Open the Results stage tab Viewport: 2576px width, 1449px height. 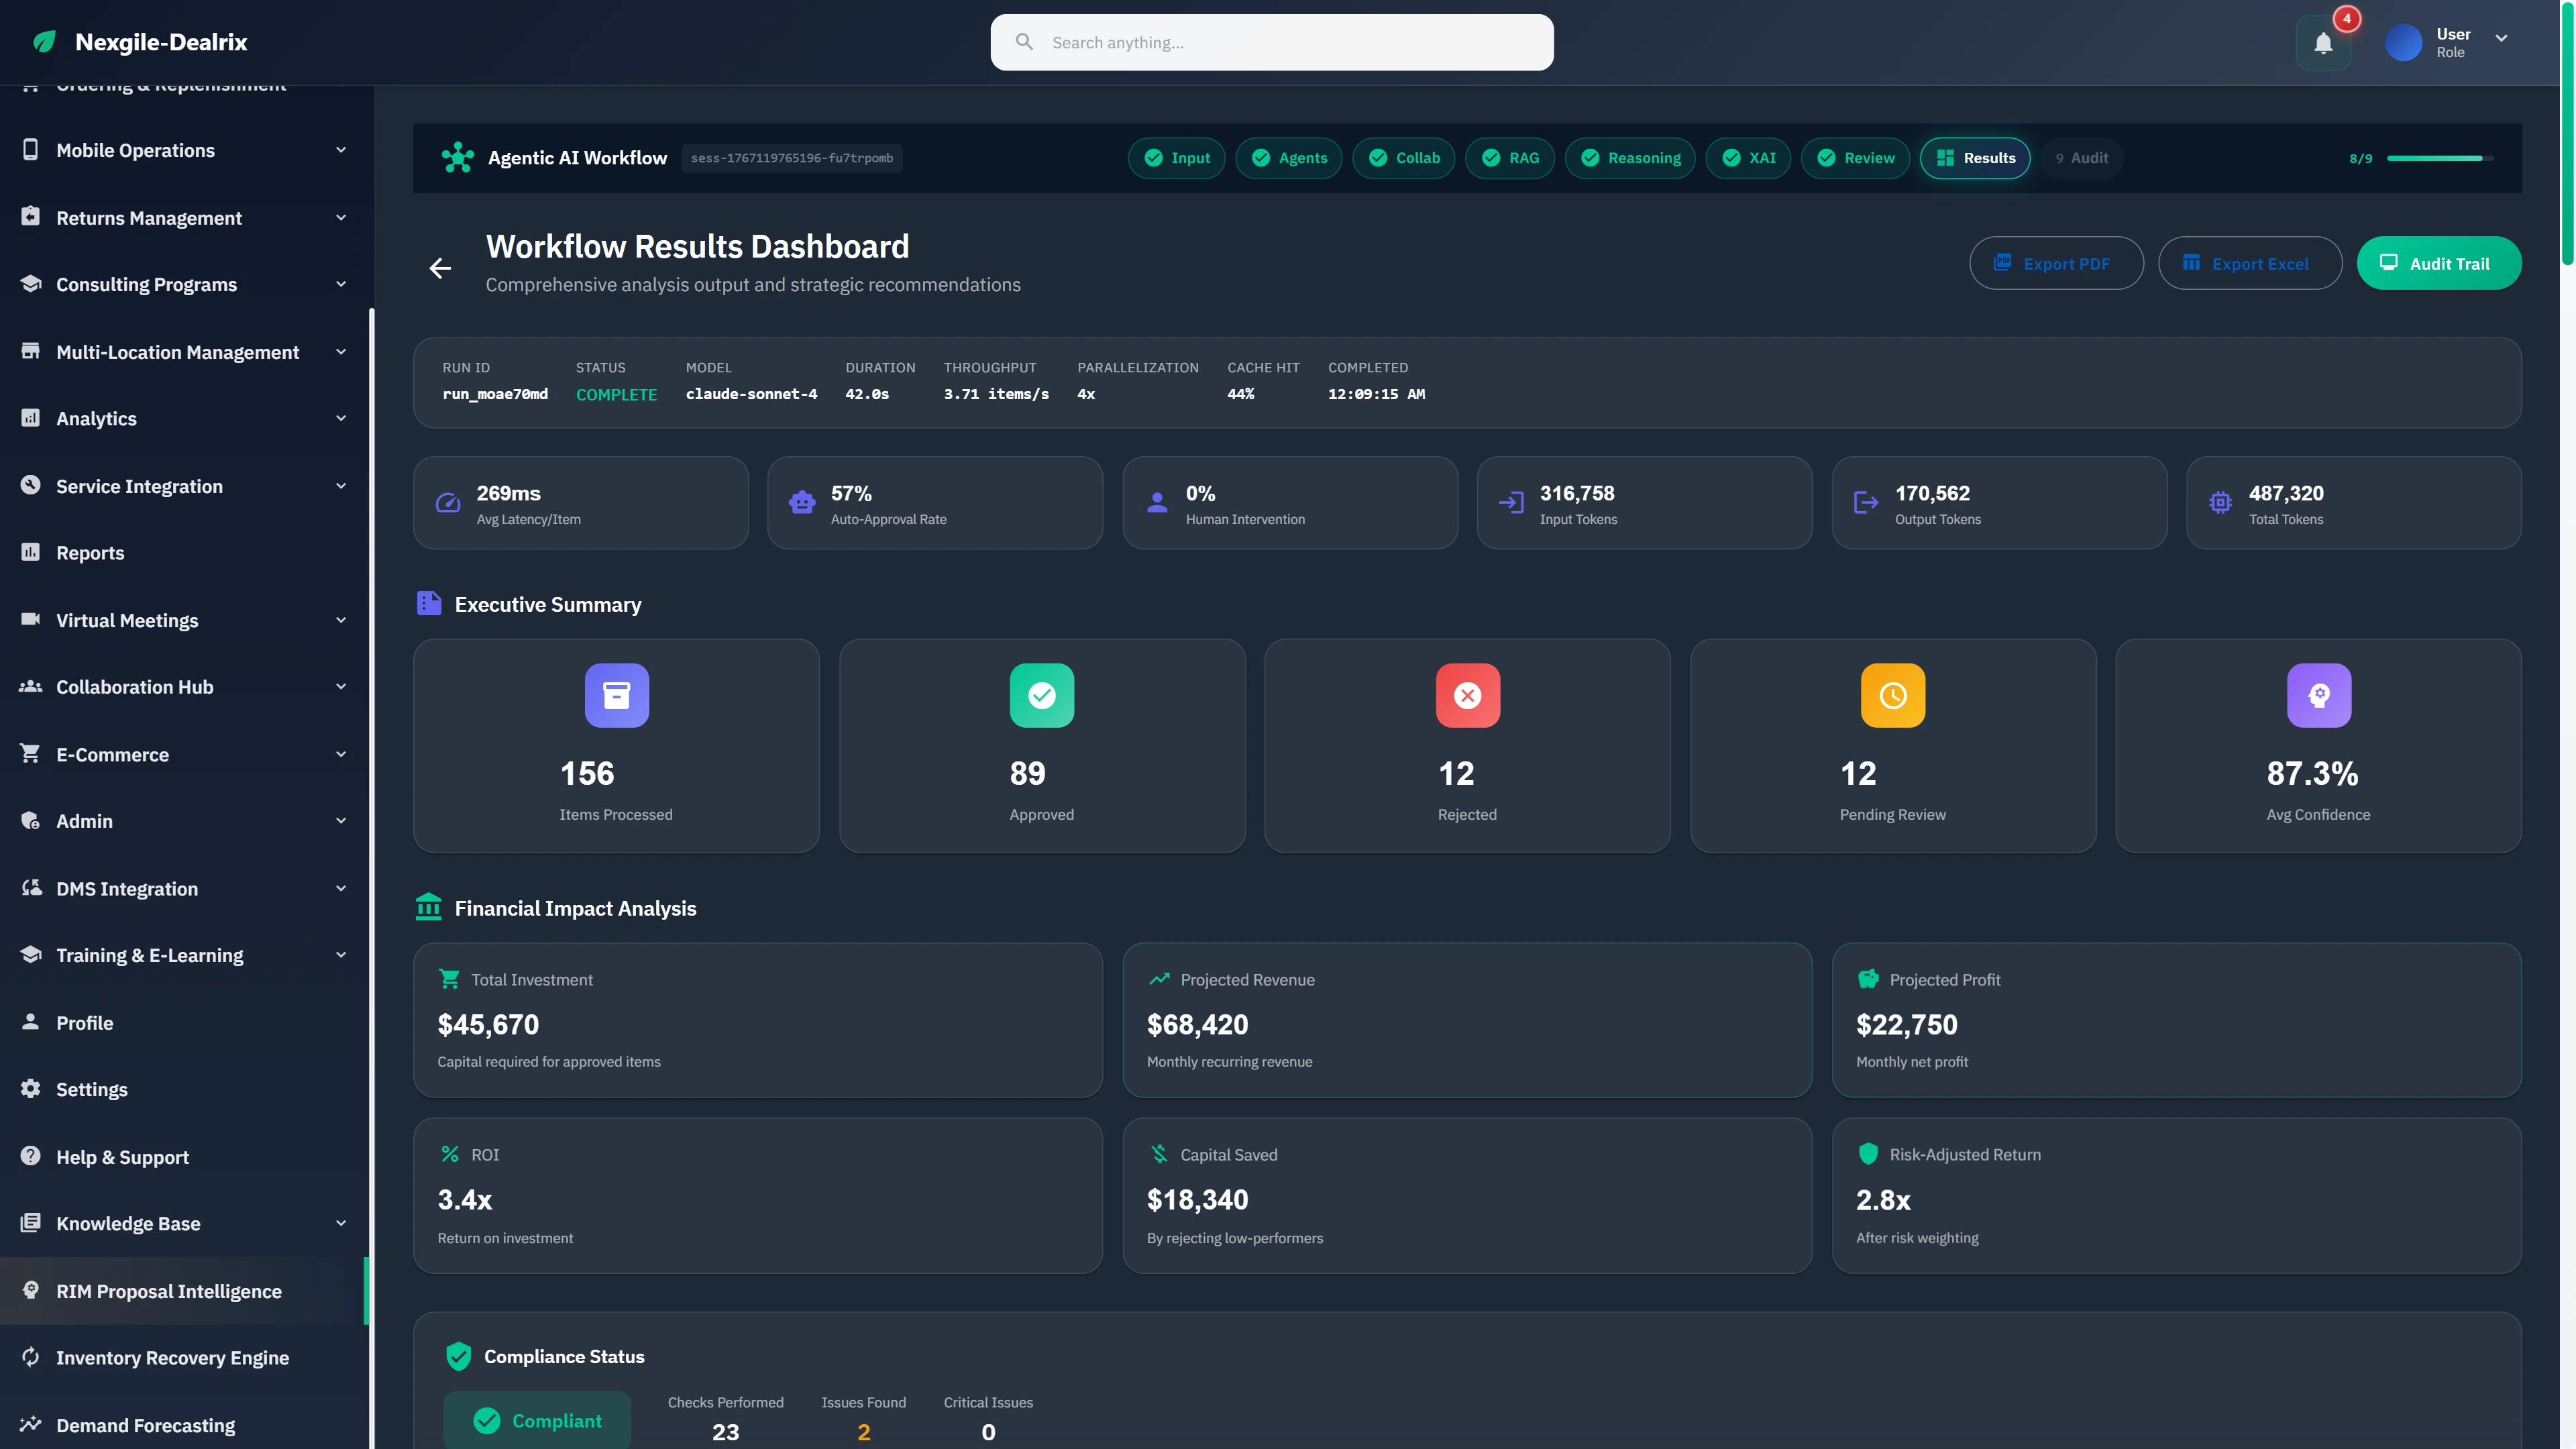(x=1975, y=157)
